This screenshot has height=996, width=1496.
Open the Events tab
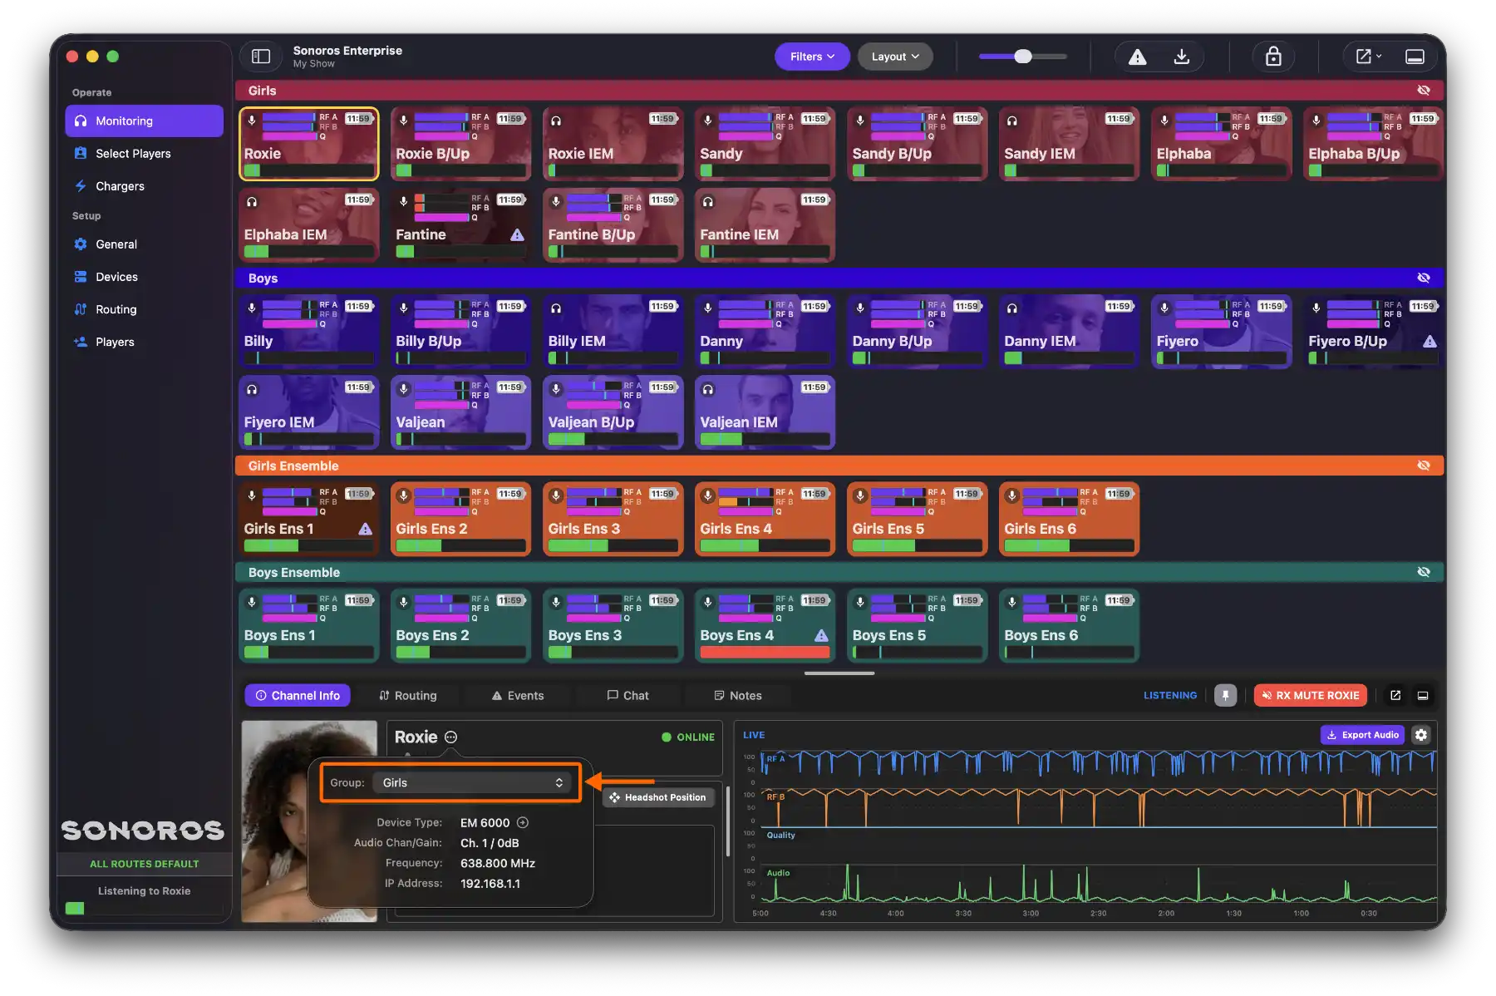(x=518, y=695)
